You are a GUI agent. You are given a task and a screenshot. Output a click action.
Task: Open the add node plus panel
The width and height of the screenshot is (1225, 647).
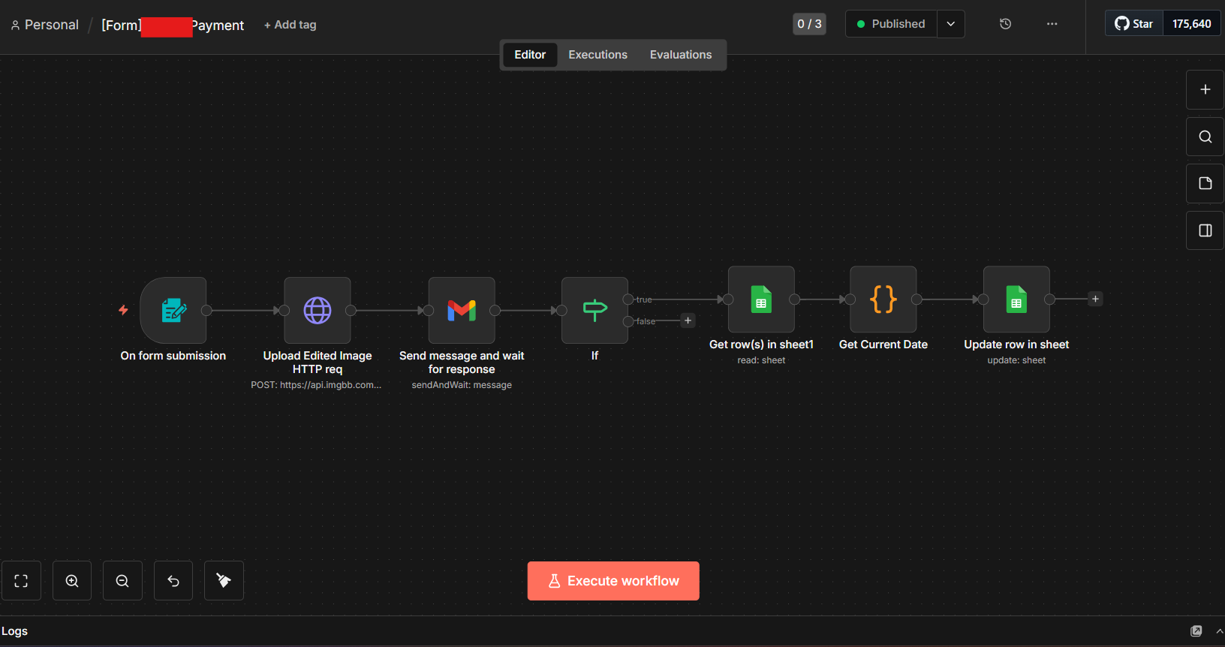(1205, 89)
